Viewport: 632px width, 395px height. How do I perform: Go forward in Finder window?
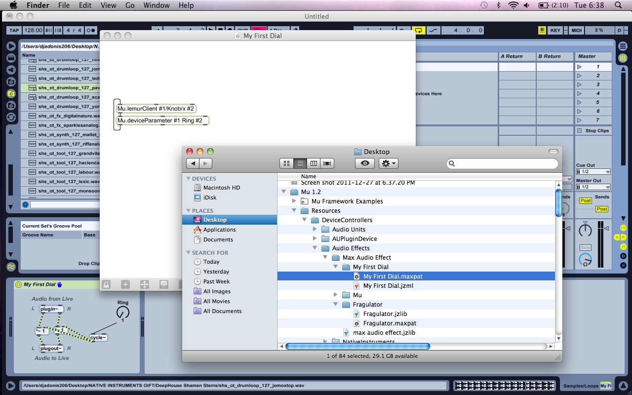coord(206,163)
